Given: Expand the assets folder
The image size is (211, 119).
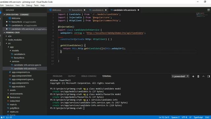Looking at the screenshot, I should click(x=8, y=90).
